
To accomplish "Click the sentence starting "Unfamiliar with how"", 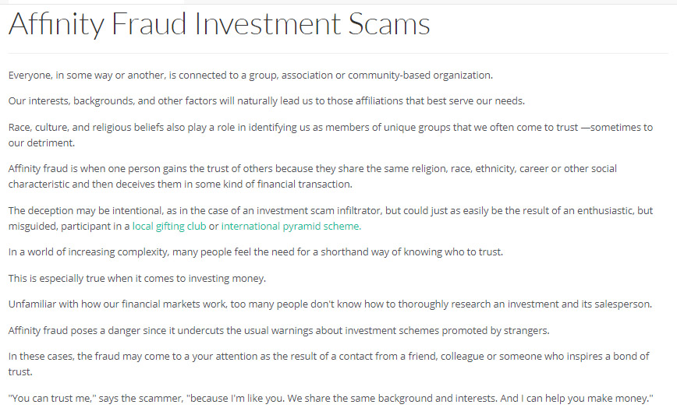I will click(330, 304).
